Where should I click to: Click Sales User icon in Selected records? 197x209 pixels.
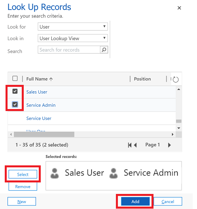click(x=55, y=173)
